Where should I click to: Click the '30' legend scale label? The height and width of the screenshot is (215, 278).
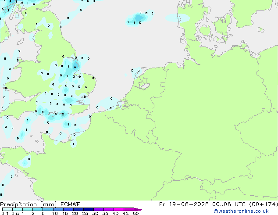click(x=95, y=213)
